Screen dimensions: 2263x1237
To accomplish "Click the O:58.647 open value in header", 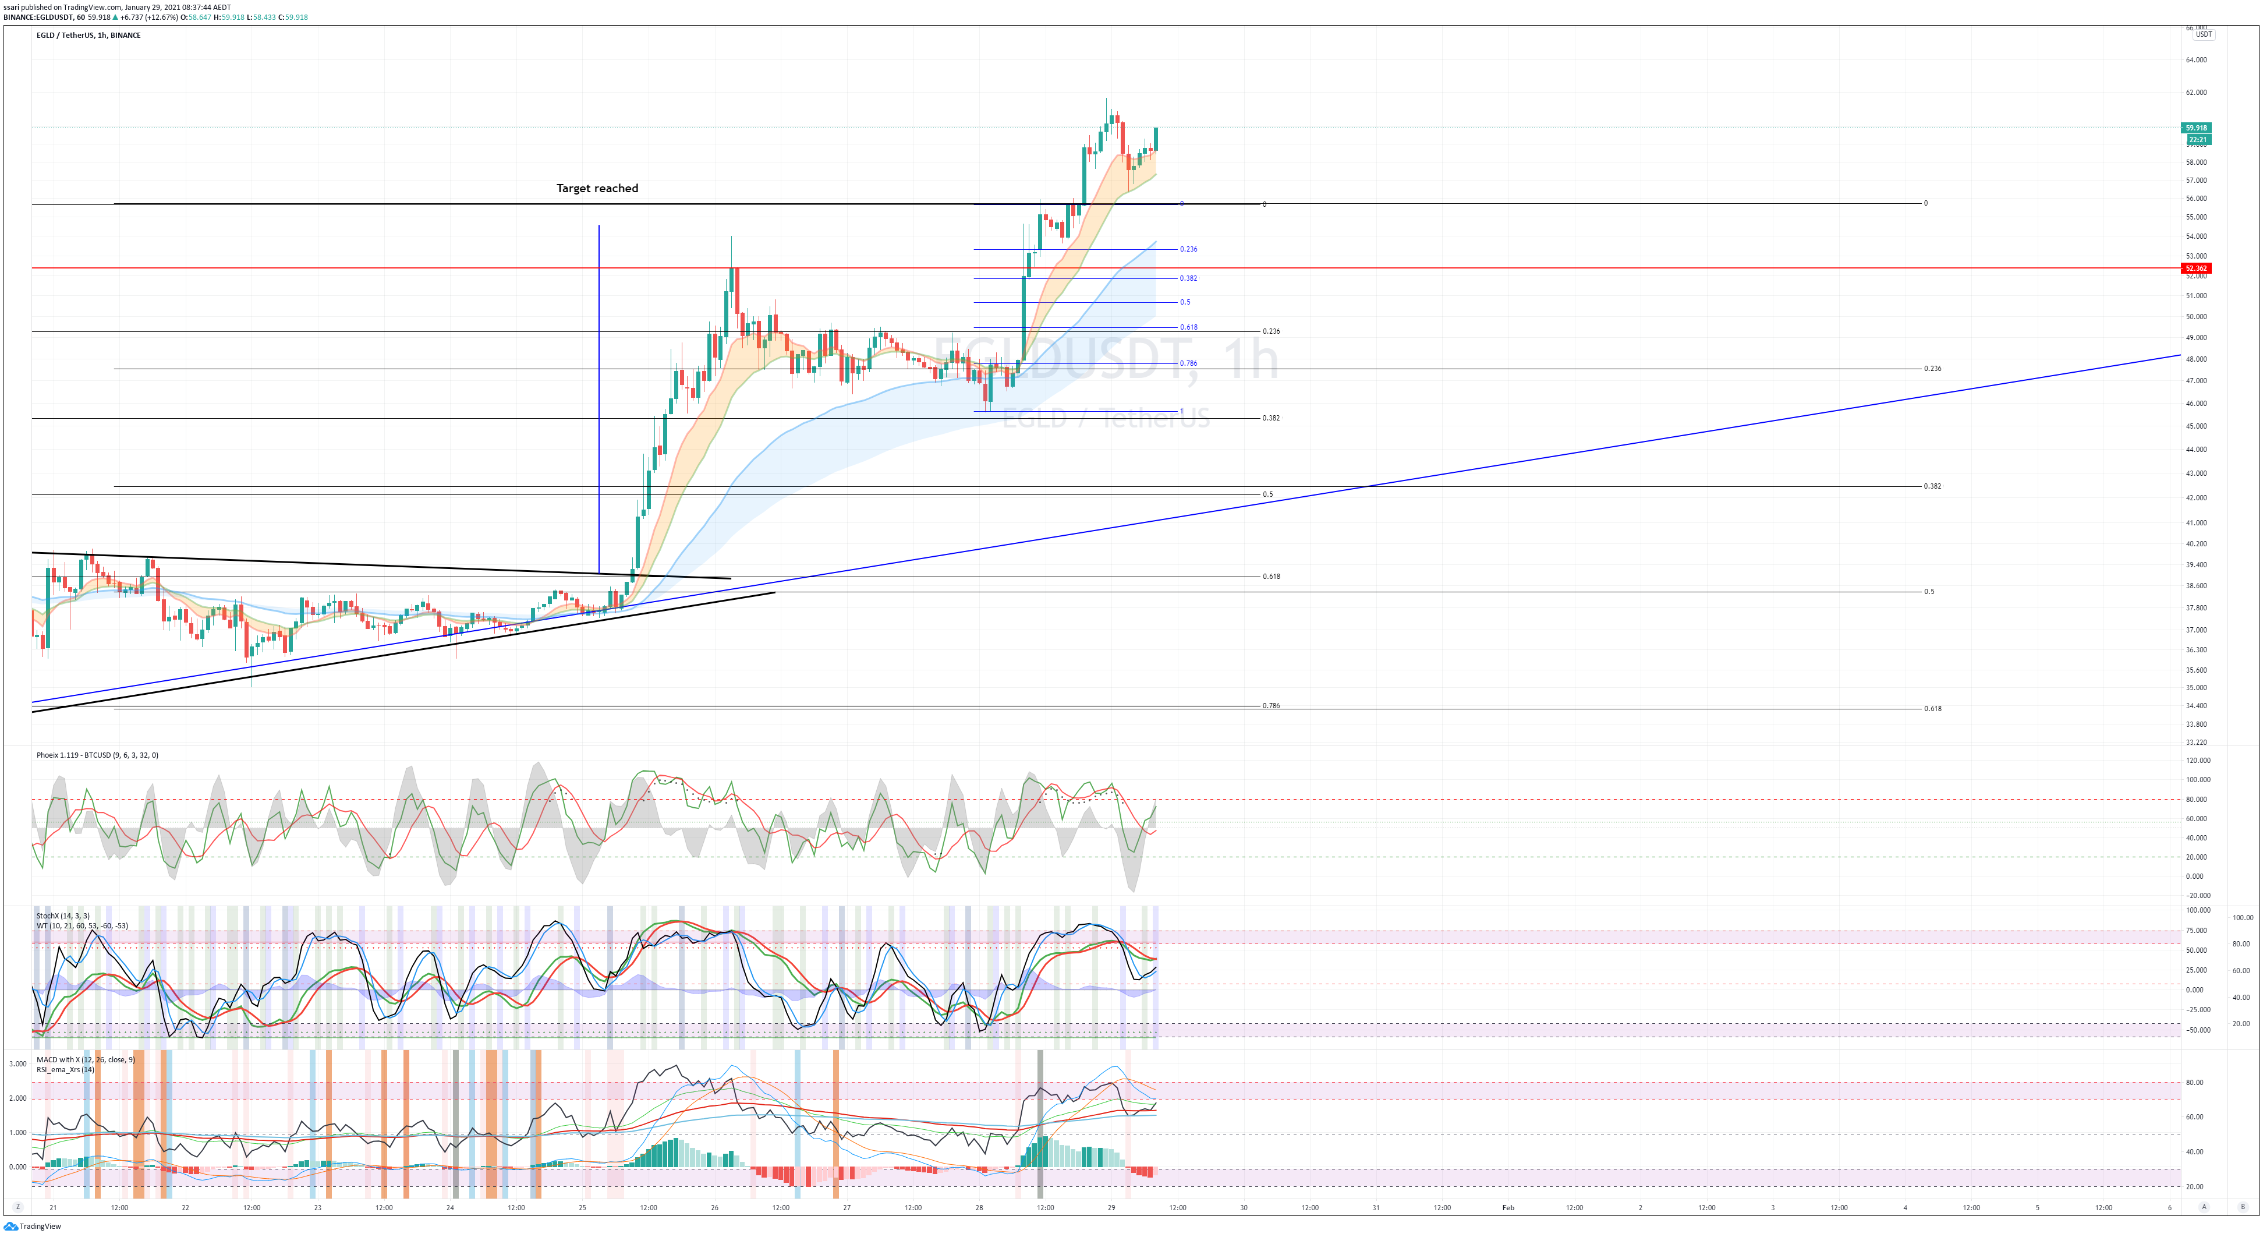I will [196, 17].
